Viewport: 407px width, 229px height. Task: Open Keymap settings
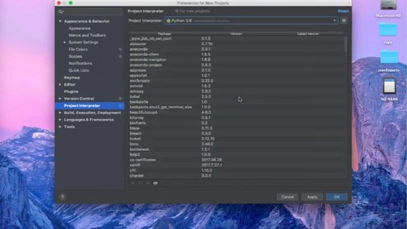point(72,78)
